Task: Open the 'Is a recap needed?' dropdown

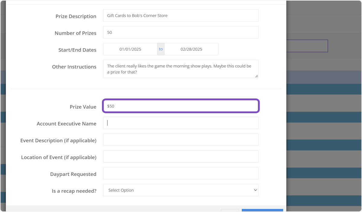Action: click(180, 190)
